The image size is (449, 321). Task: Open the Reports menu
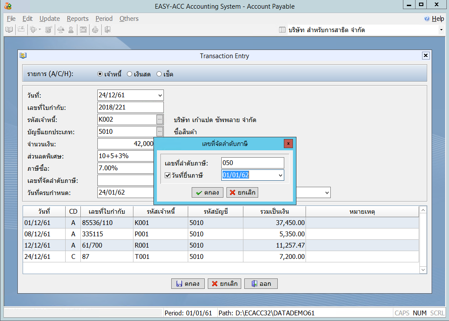click(77, 19)
